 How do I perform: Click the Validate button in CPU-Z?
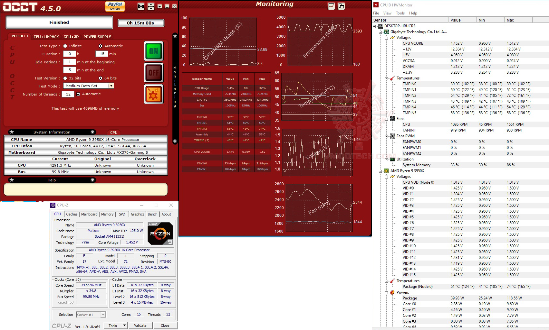click(140, 325)
